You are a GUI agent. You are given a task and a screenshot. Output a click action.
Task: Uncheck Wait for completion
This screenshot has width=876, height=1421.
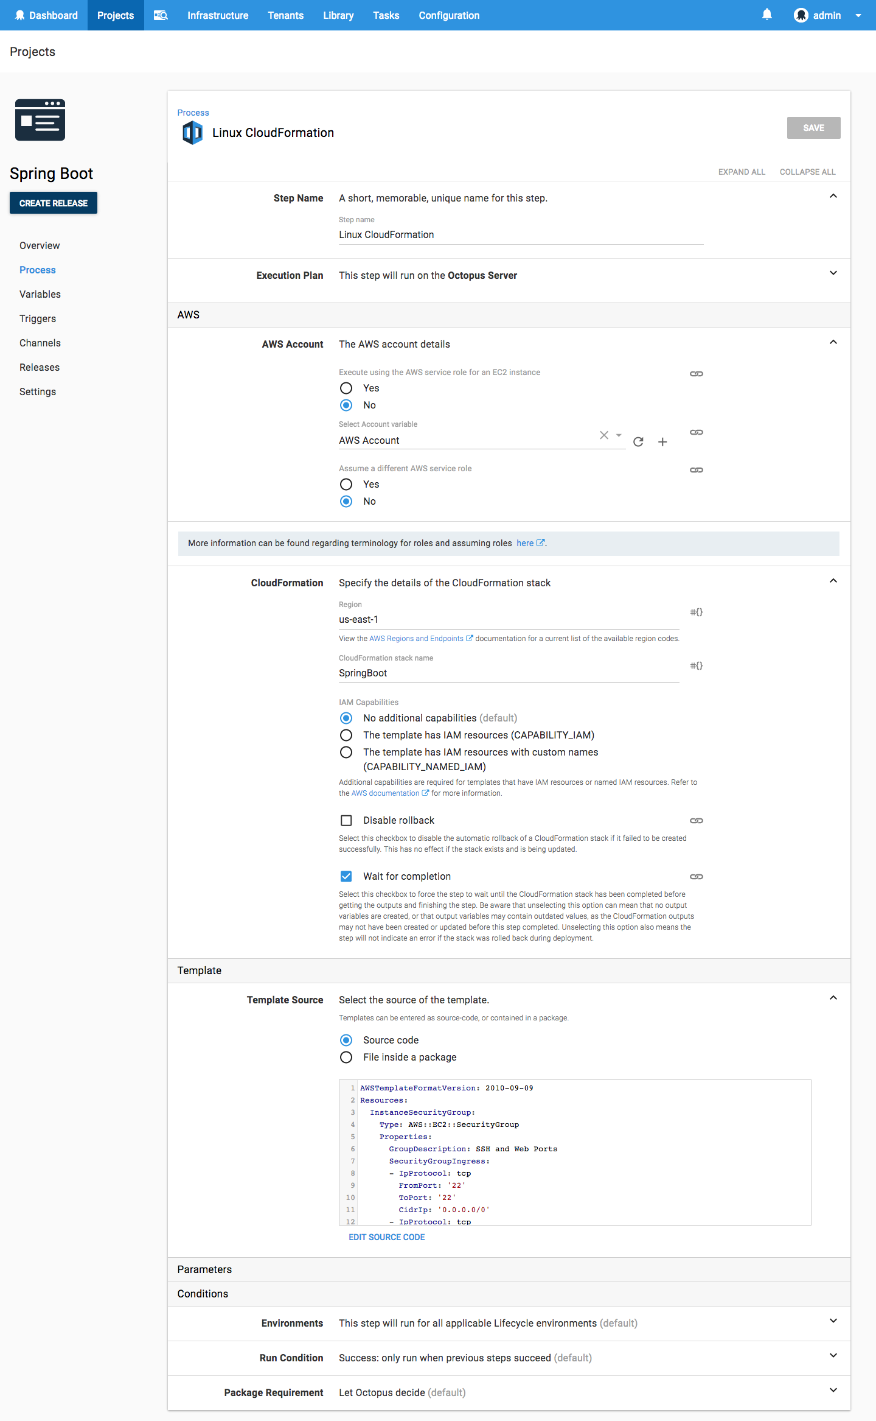click(346, 876)
